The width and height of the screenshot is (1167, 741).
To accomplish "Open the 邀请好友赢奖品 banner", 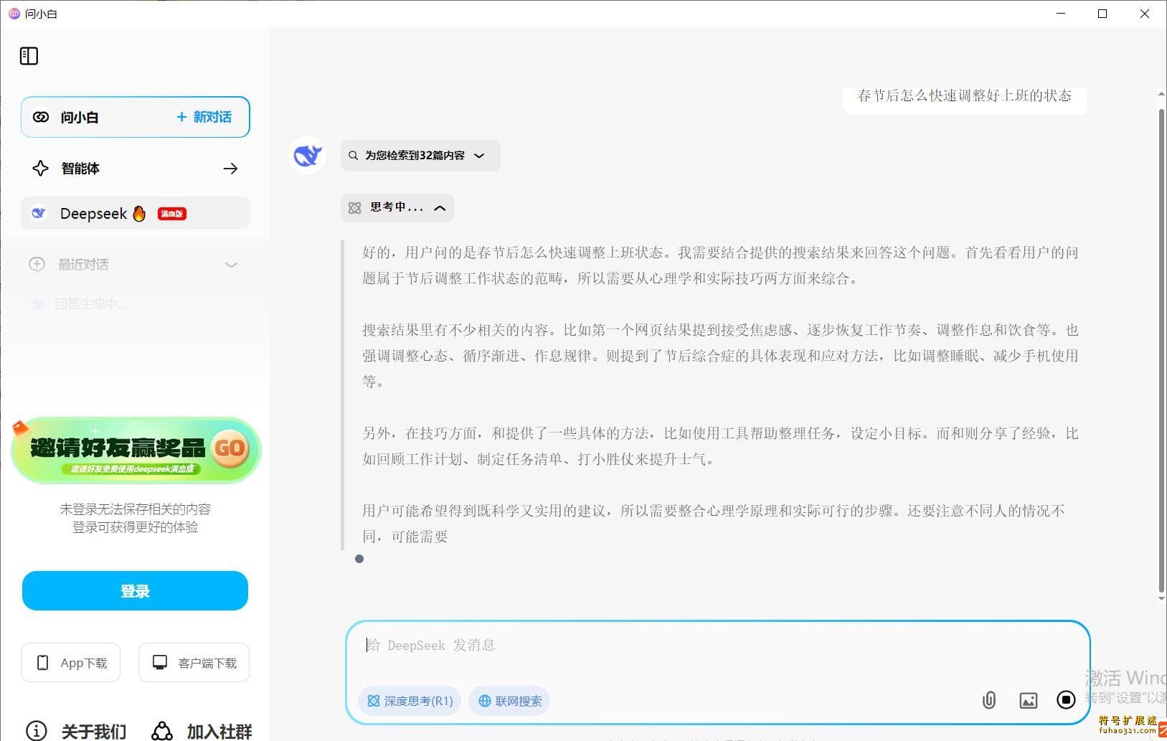I will (x=136, y=450).
